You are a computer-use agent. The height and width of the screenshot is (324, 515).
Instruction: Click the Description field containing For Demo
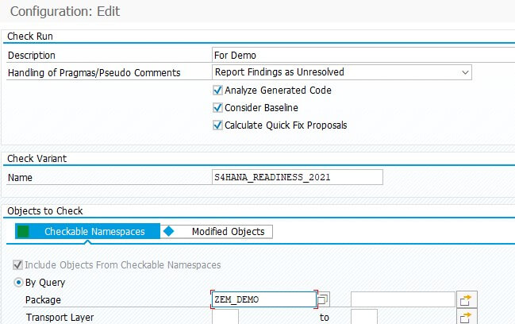[x=363, y=55]
